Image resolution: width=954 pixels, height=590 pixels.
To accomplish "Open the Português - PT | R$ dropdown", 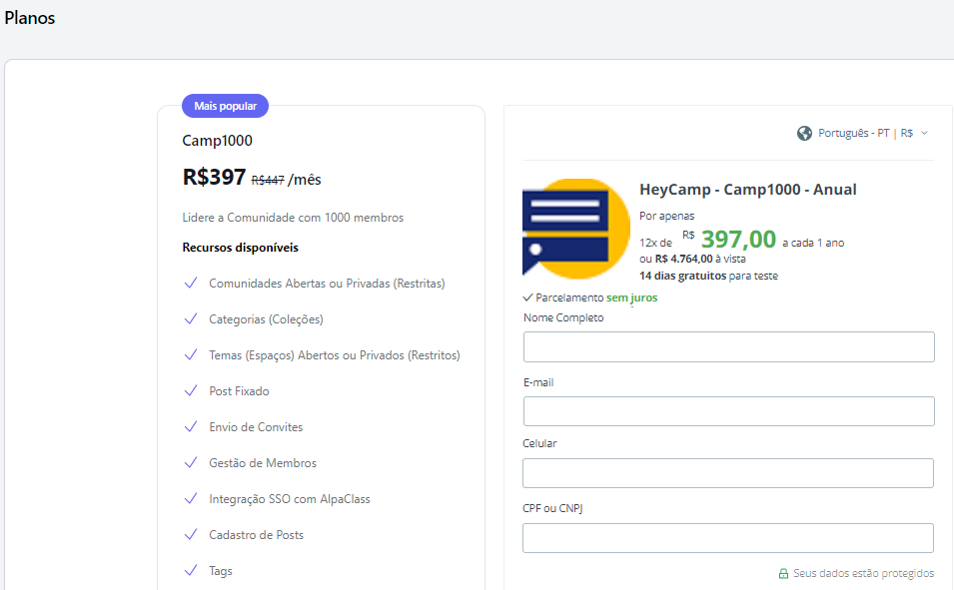I will [865, 133].
